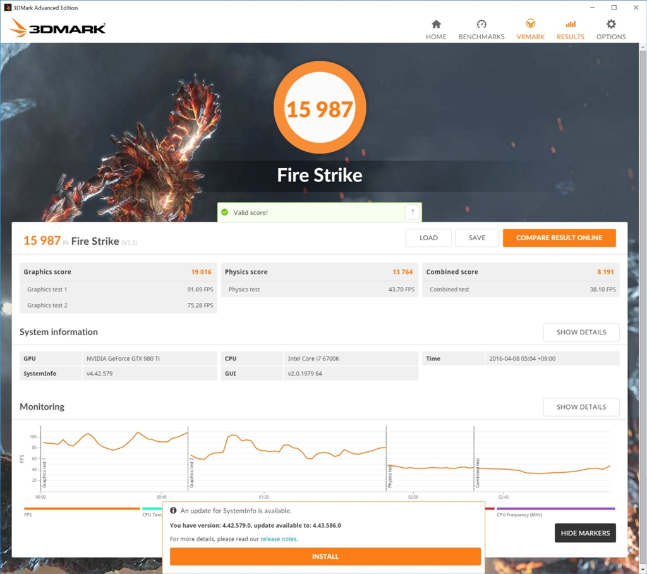
Task: Click the Combined score value 8 191
Action: pyautogui.click(x=605, y=272)
